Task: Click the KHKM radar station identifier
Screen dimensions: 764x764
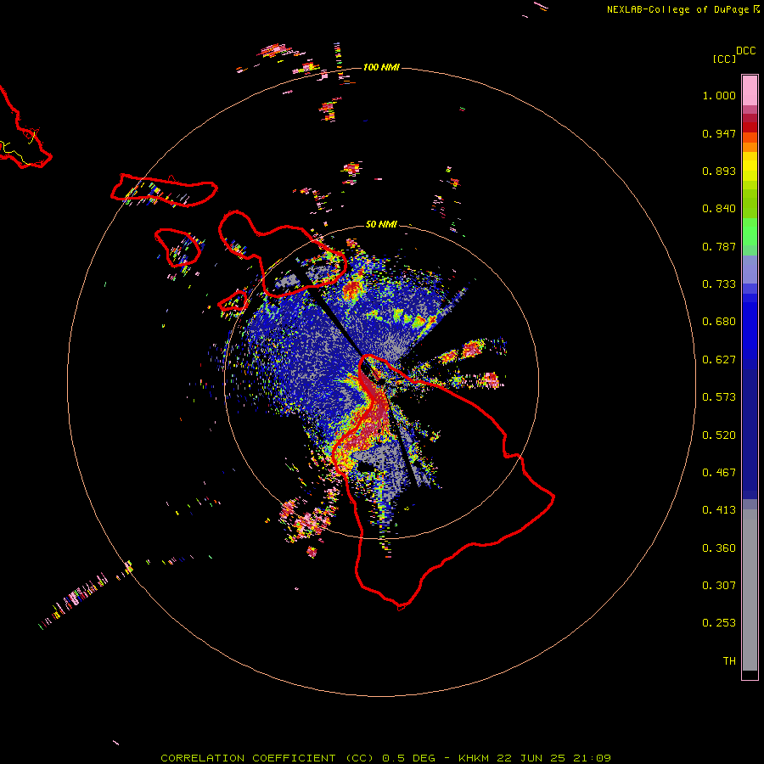Action: tap(475, 758)
